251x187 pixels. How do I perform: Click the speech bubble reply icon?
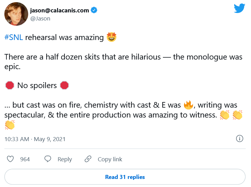[48, 159]
